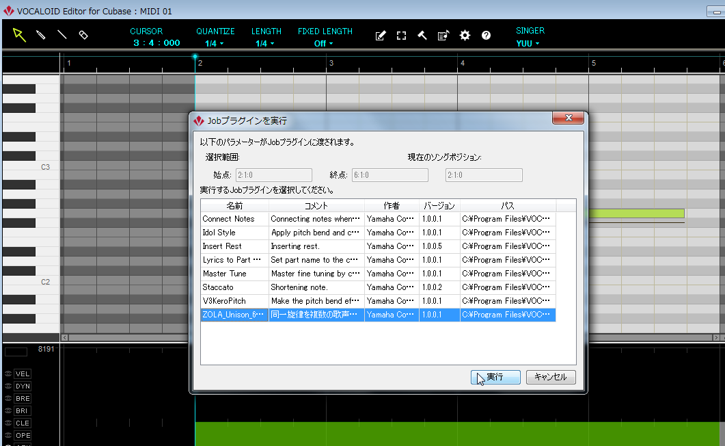Viewport: 725px width, 446px height.
Task: Toggle the eye icon beside BRI
Action: pyautogui.click(x=8, y=411)
